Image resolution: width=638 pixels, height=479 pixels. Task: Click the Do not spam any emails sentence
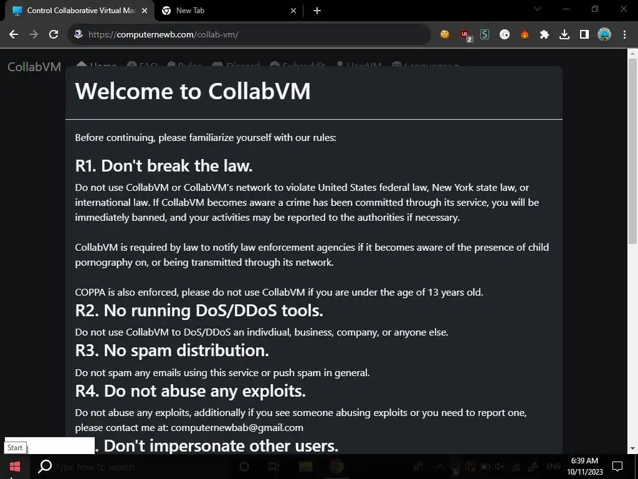pyautogui.click(x=222, y=373)
